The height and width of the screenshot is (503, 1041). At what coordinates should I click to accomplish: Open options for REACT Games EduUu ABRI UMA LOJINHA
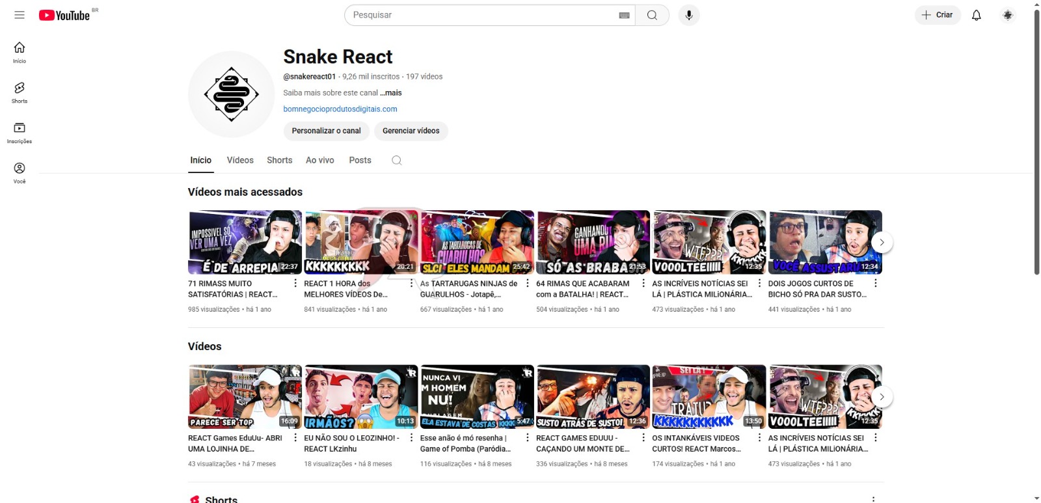pos(295,438)
